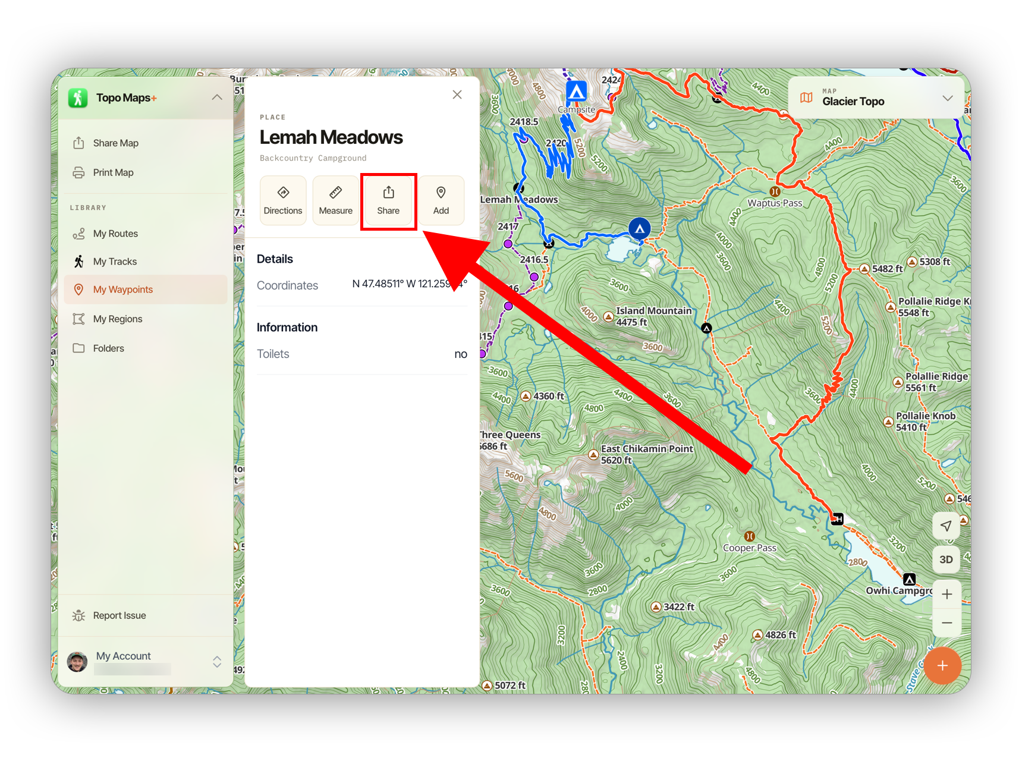Click the East Chikamin Point peak icon
This screenshot has height=764, width=1022.
[x=593, y=455]
